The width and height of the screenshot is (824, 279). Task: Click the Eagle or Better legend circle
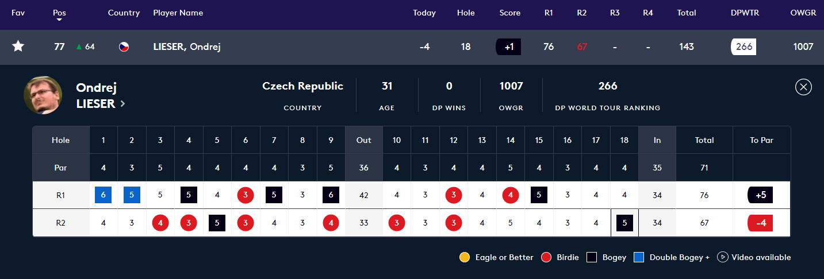pos(465,257)
